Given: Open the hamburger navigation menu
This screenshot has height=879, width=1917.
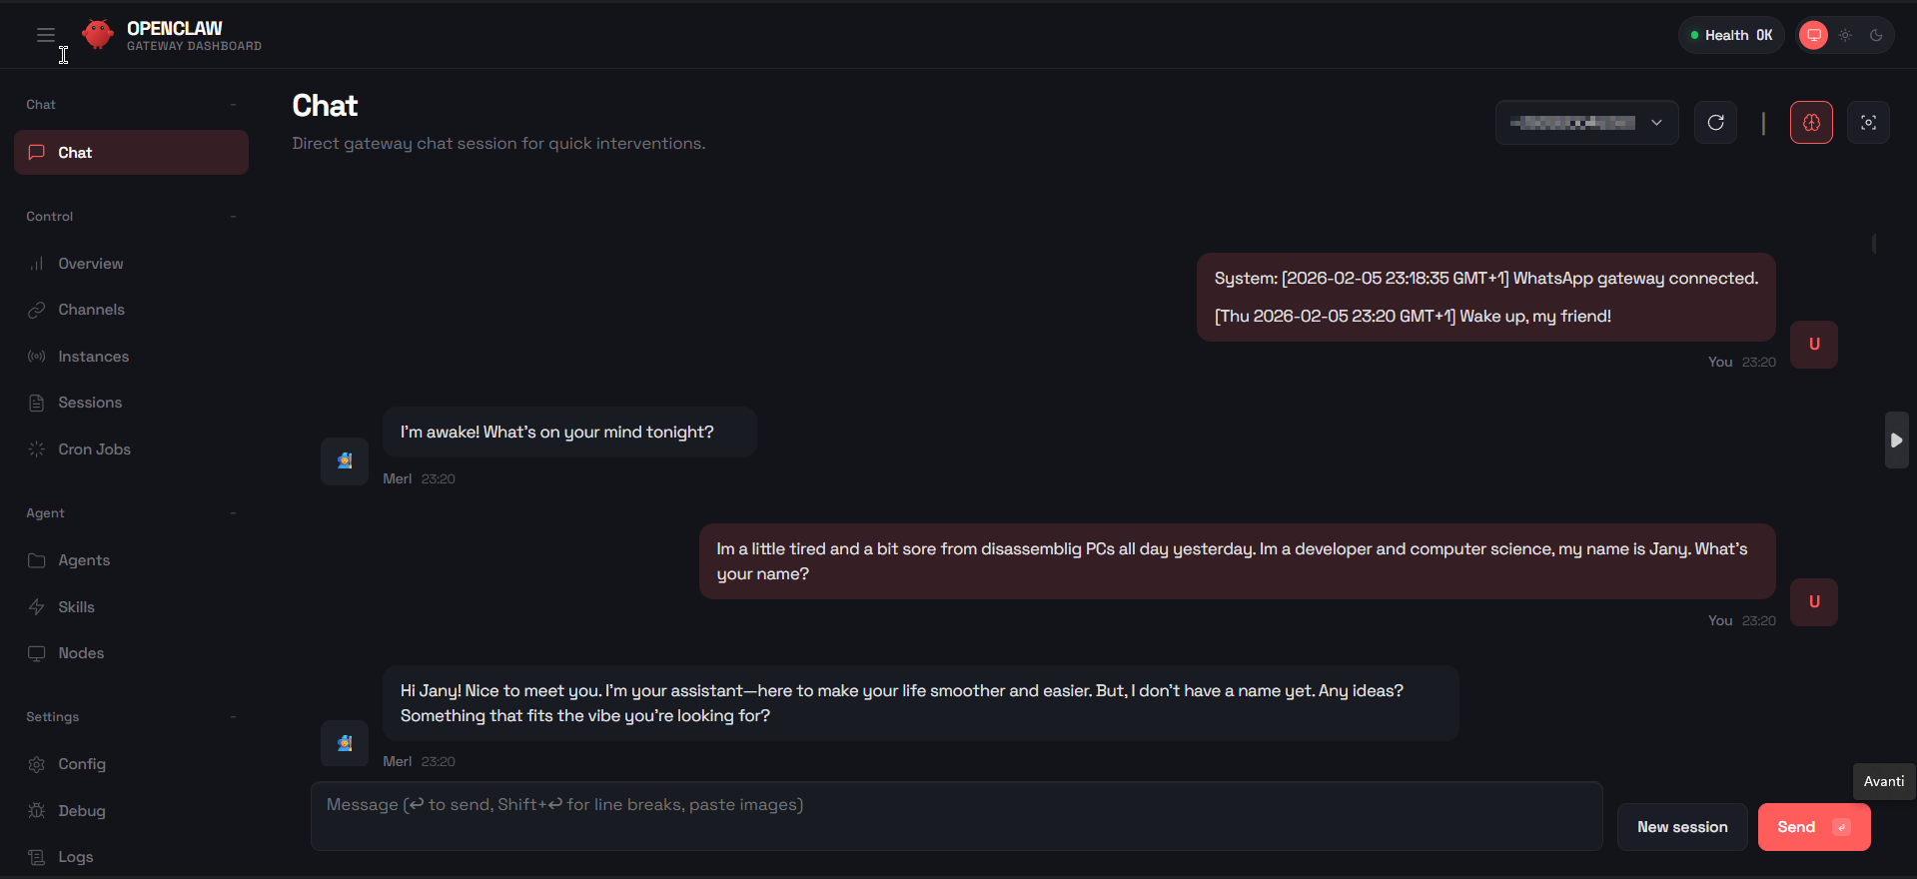Looking at the screenshot, I should pyautogui.click(x=46, y=35).
